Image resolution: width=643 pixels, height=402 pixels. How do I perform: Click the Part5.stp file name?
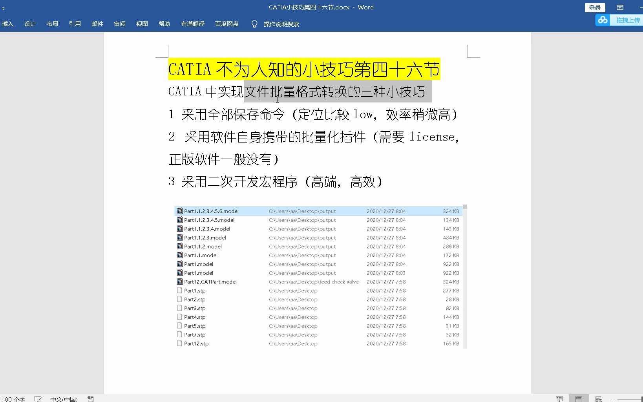(x=195, y=326)
